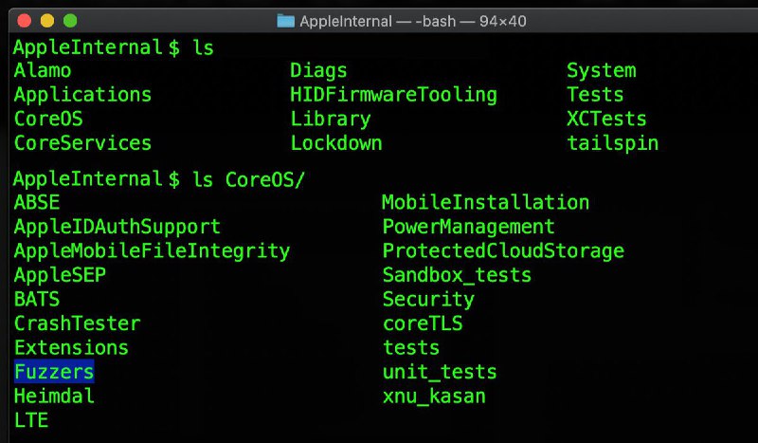The width and height of the screenshot is (758, 443).
Task: Click the 'Diags' directory name
Action: 318,71
